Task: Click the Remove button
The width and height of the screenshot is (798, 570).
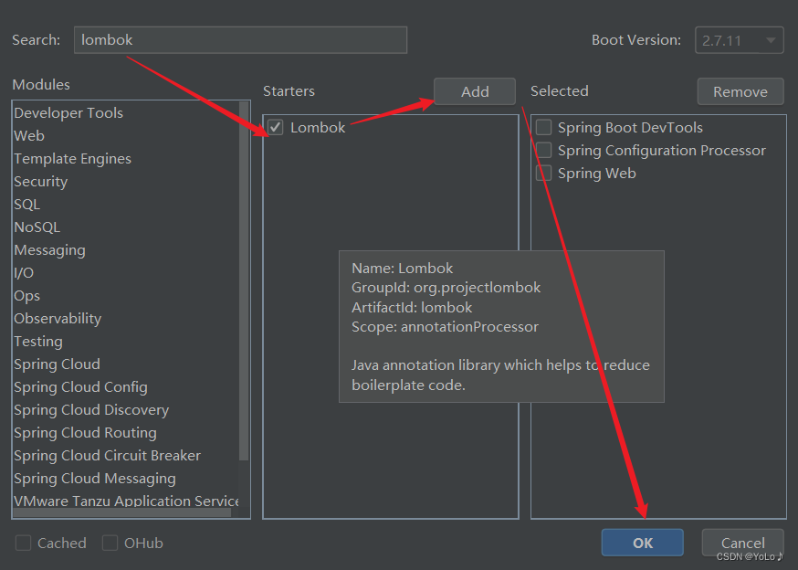Action: pos(740,91)
